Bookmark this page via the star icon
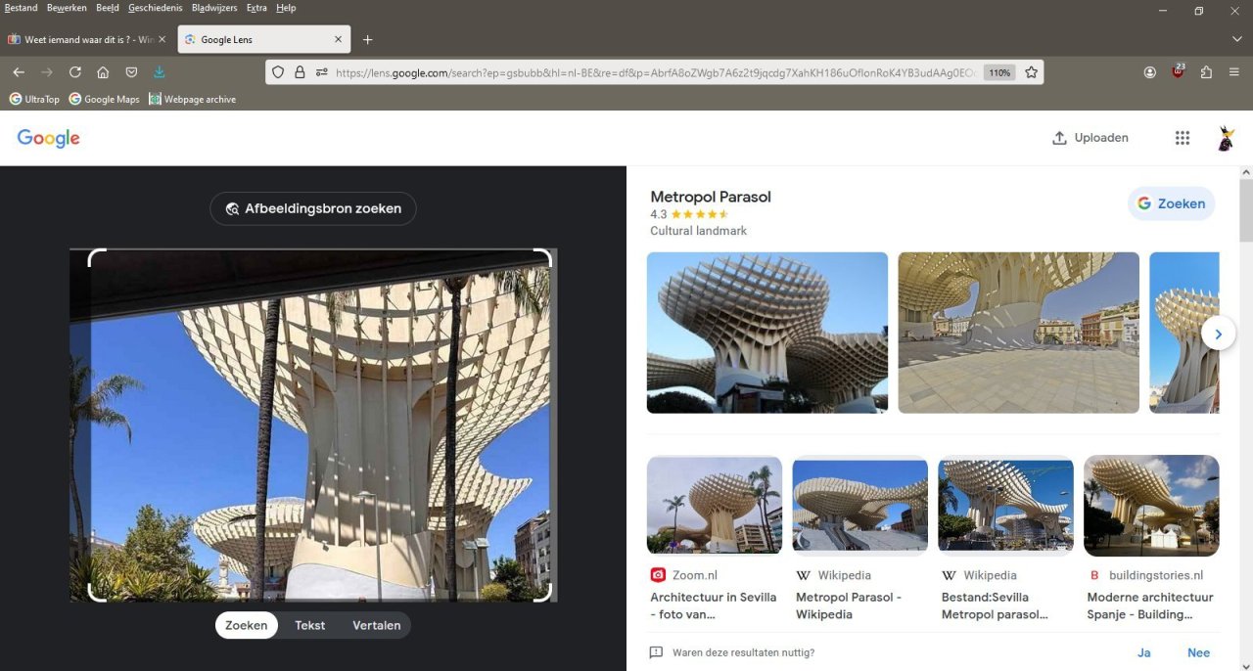 [1032, 71]
